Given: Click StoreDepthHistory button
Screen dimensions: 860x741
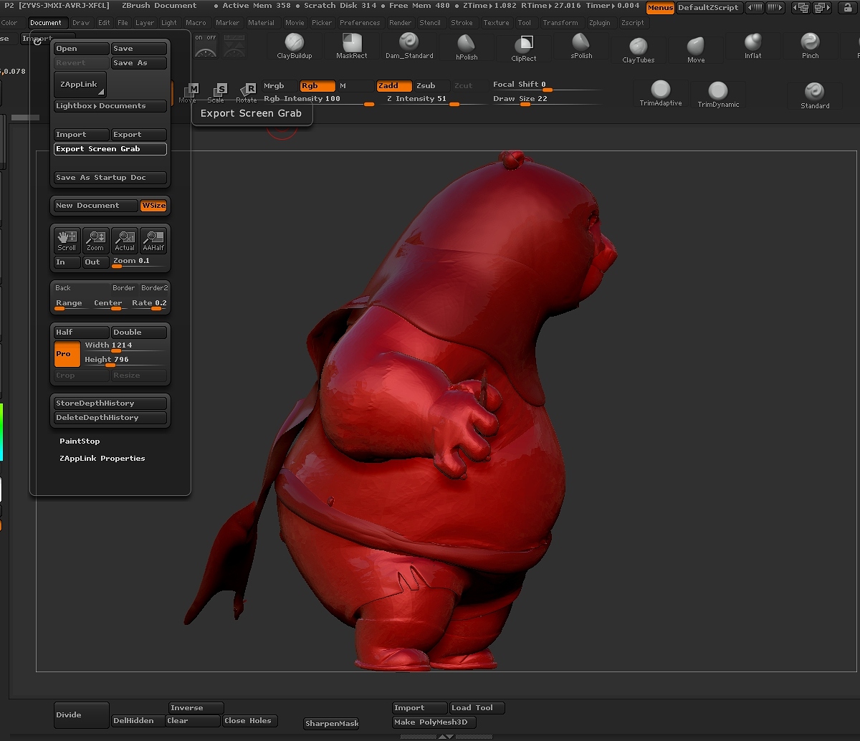Looking at the screenshot, I should [110, 403].
